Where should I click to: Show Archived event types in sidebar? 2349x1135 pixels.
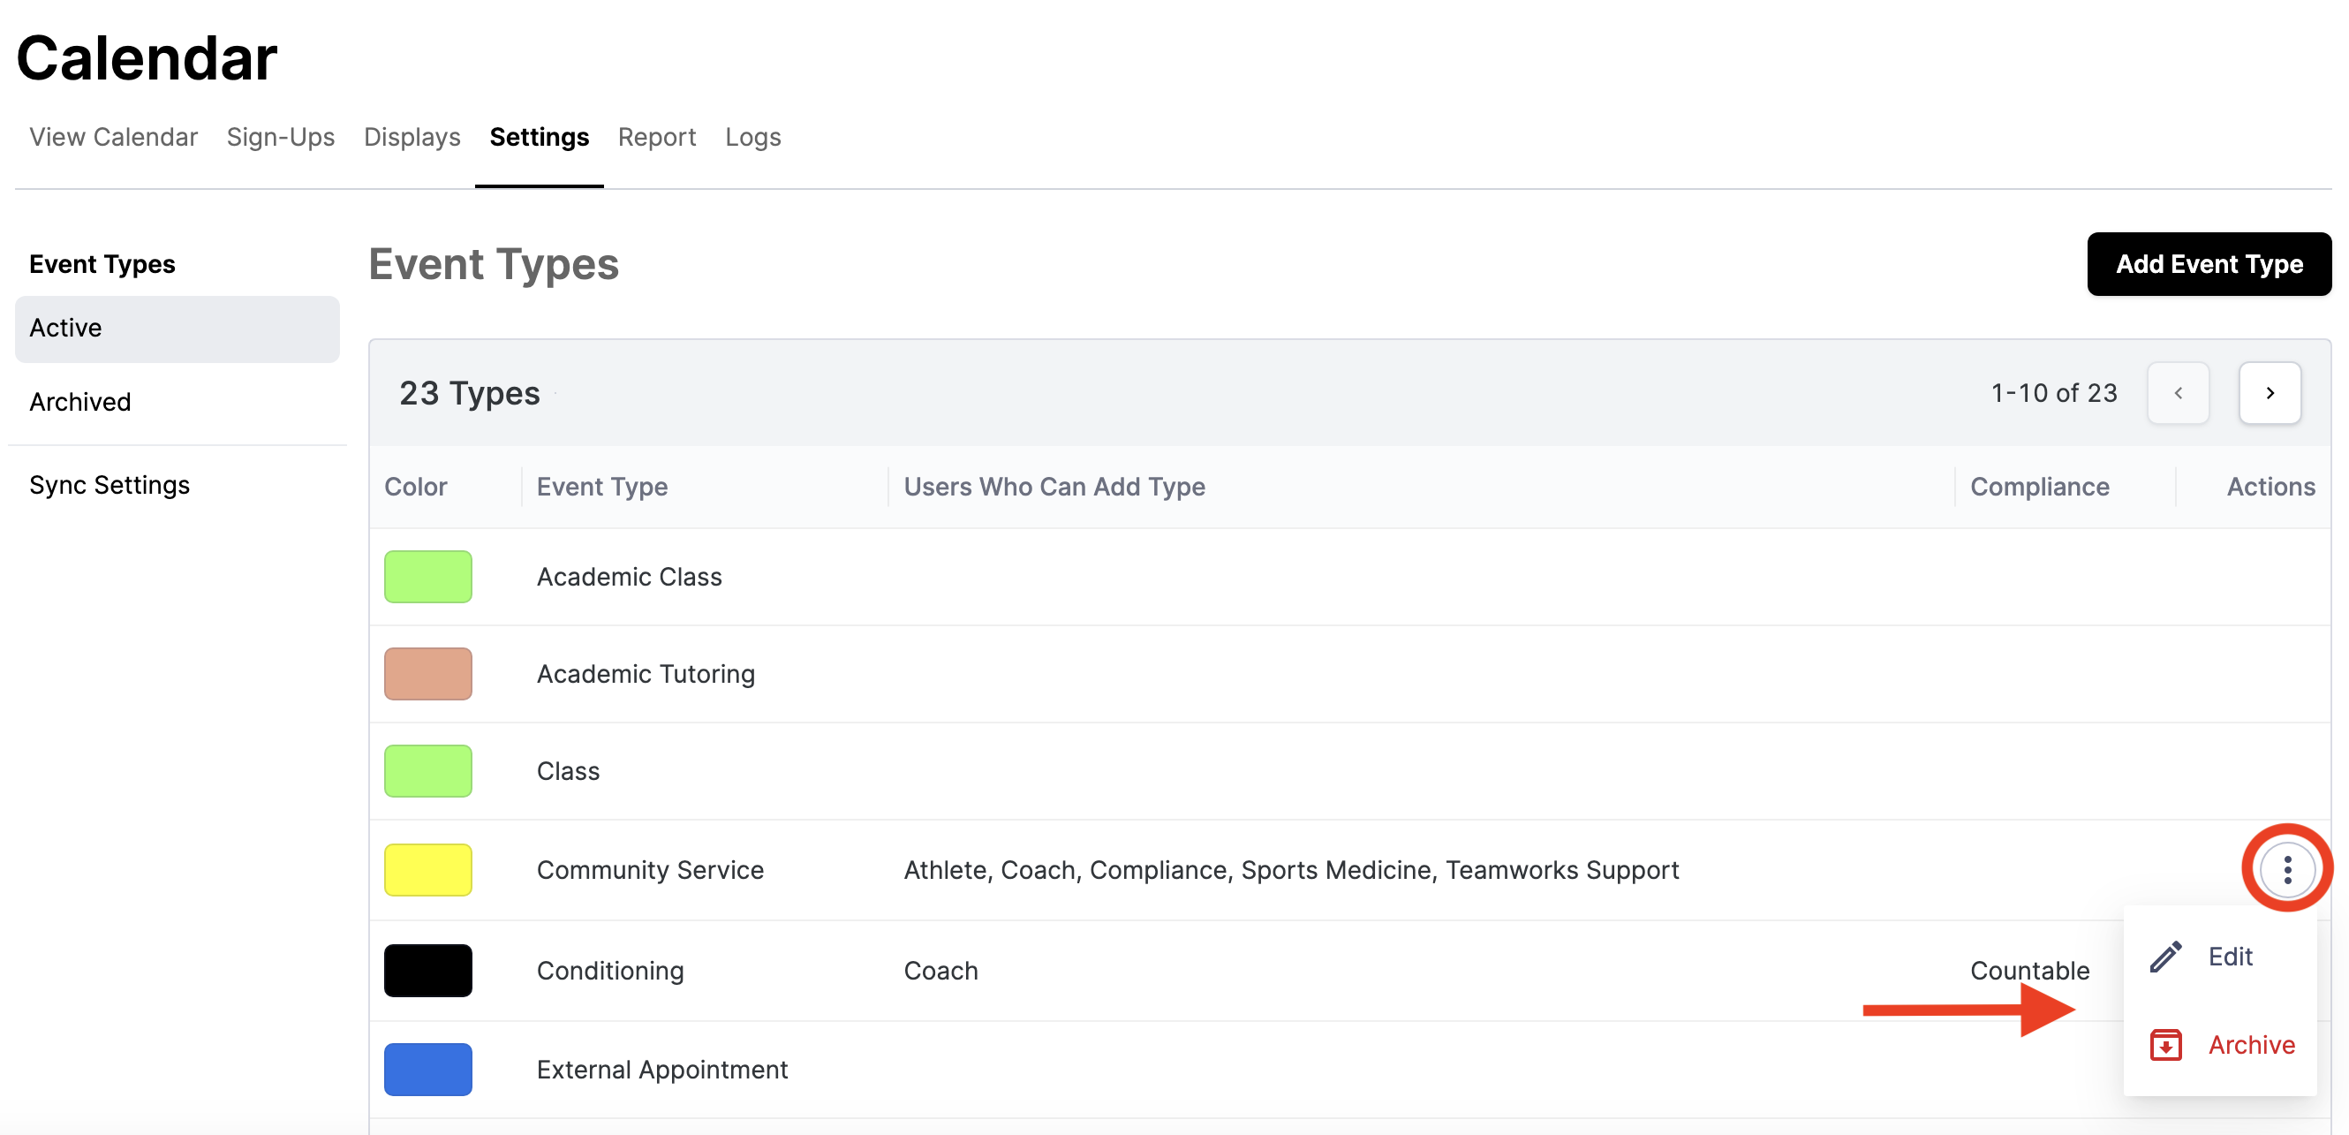pos(80,402)
